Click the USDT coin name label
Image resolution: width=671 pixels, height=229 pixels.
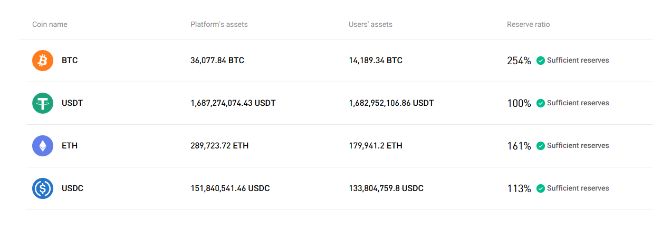tap(72, 103)
